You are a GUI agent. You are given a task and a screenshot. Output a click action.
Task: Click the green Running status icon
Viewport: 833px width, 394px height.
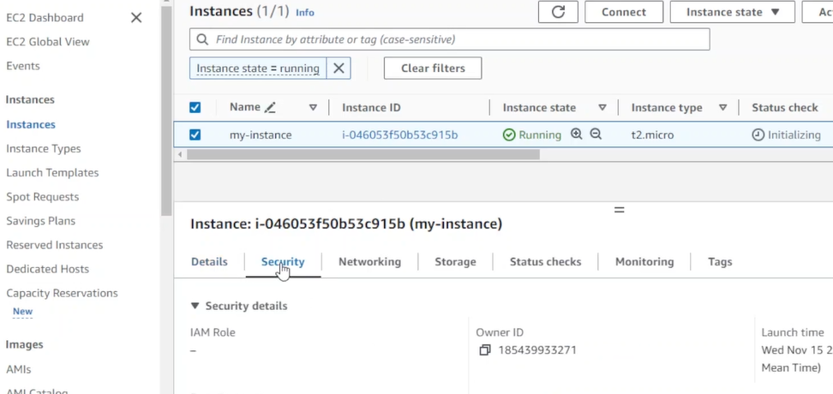[x=509, y=134]
